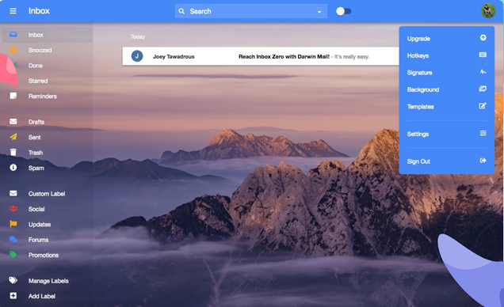Expand the search options dropdown arrow
Image resolution: width=504 pixels, height=307 pixels.
coord(319,12)
